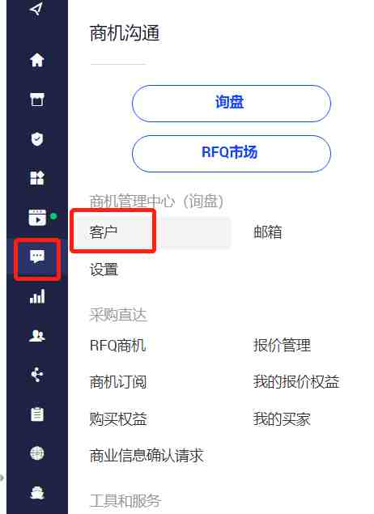Click the 询盘 button

tap(231, 104)
